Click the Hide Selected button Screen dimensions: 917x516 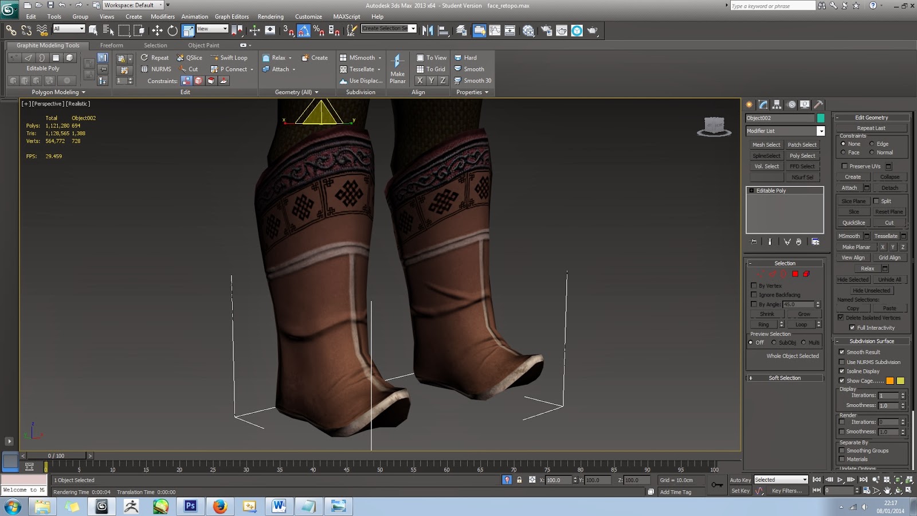(853, 280)
